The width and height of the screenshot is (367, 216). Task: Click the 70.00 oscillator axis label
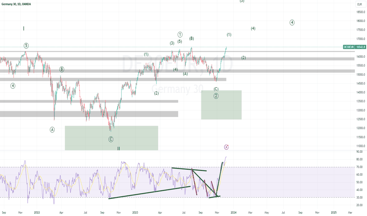(x=359, y=167)
